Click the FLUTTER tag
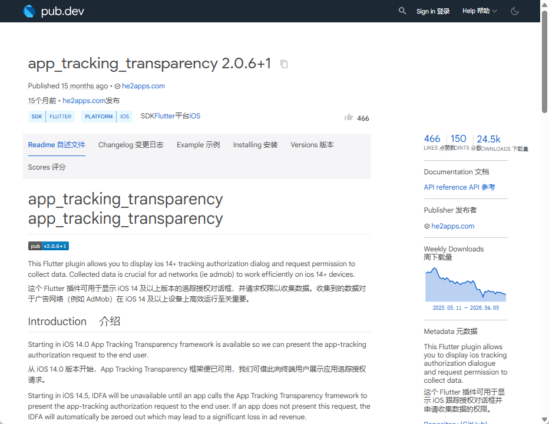The height and width of the screenshot is (424, 549). [x=61, y=117]
